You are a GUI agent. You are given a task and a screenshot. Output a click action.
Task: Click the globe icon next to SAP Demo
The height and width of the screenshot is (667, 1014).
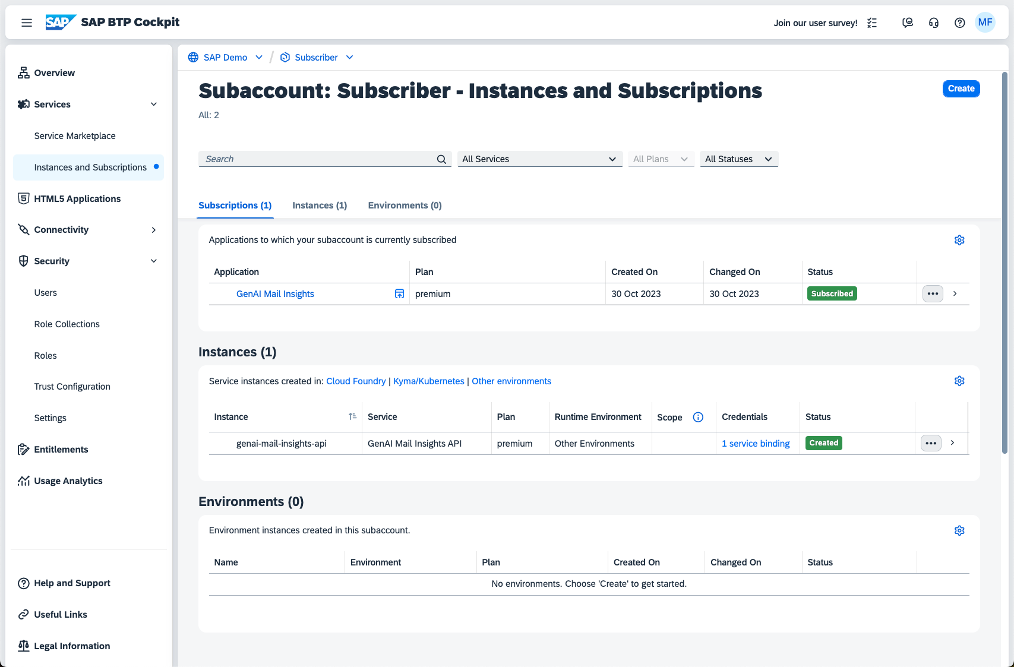pyautogui.click(x=193, y=57)
